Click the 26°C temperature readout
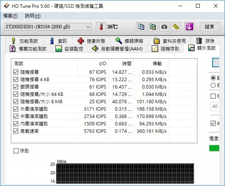225x186 pixels. coord(112,27)
